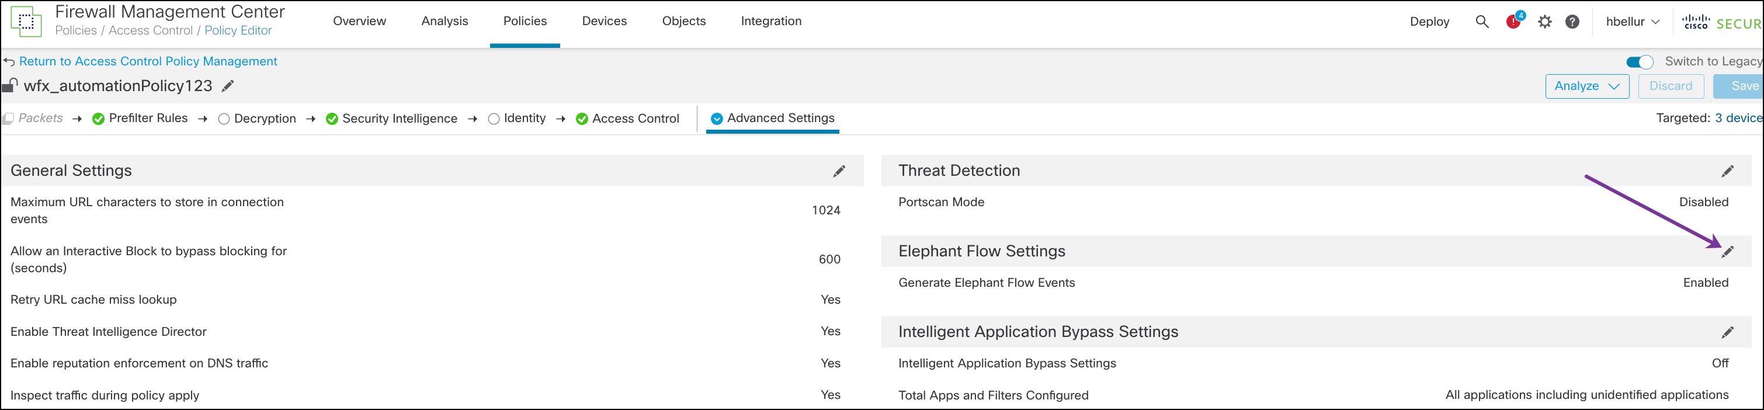Open the Devices menu
1764x410 pixels.
point(604,21)
